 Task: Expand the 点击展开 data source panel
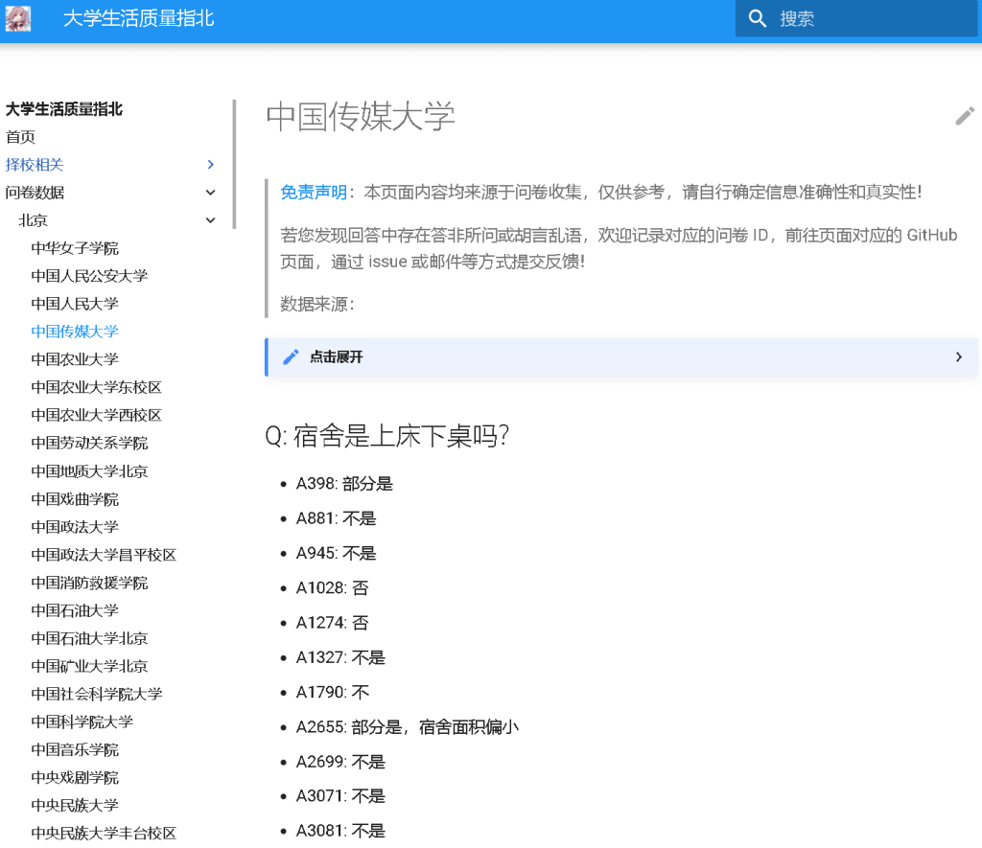click(x=623, y=355)
